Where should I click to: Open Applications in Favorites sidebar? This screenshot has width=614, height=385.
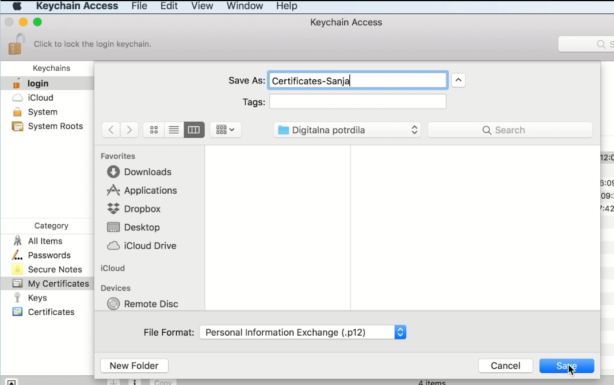click(142, 190)
